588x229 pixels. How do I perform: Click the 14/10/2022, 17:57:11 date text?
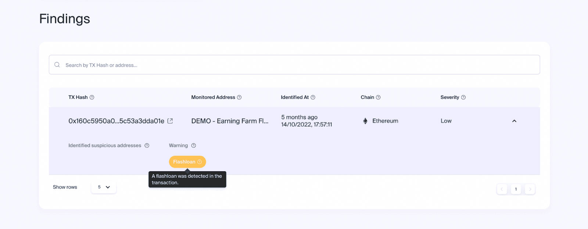pyautogui.click(x=306, y=125)
